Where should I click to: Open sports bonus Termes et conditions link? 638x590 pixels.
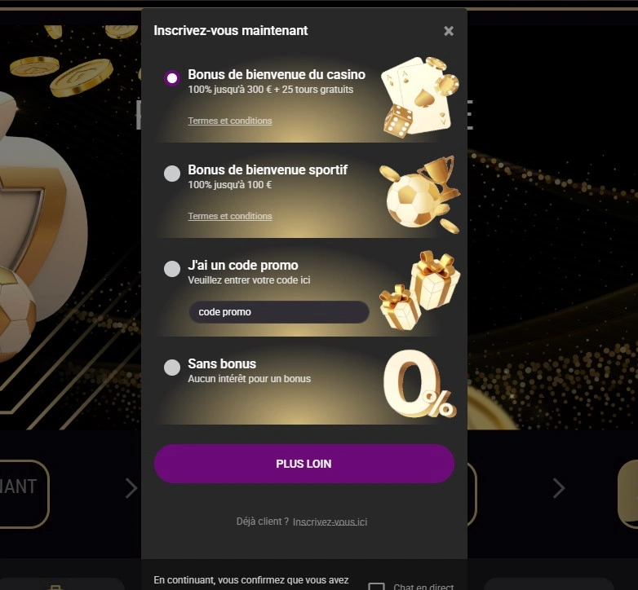[x=230, y=216]
